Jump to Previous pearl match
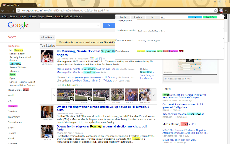The width and height of the screenshot is (231, 144). pyautogui.click(x=138, y=17)
